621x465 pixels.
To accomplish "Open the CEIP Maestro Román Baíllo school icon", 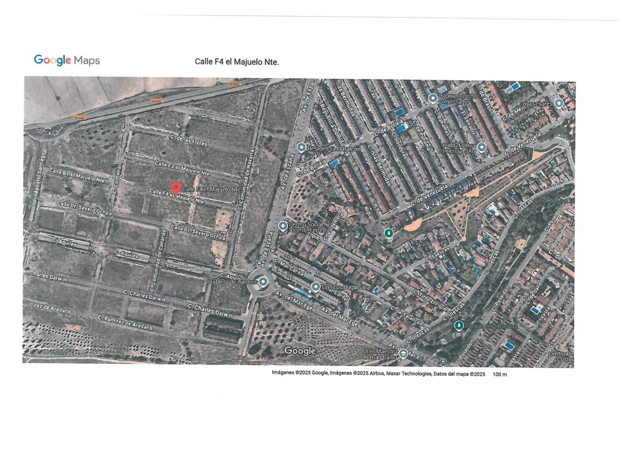I will coord(403,354).
